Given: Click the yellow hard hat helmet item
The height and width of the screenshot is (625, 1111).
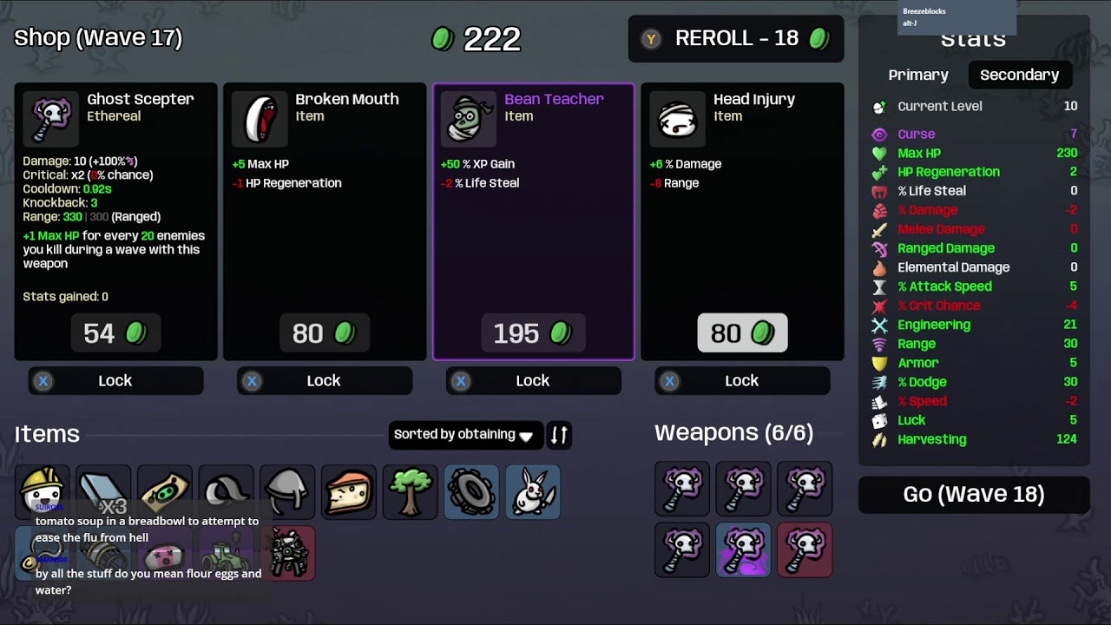Looking at the screenshot, I should (42, 491).
